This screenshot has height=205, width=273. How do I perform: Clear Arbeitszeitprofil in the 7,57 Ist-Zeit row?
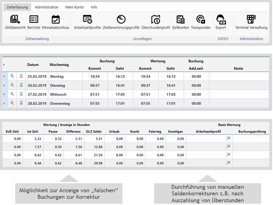point(229,146)
